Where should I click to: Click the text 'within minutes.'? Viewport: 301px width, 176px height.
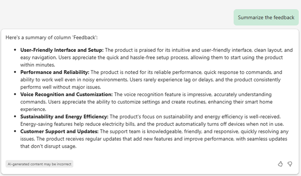click(38, 65)
